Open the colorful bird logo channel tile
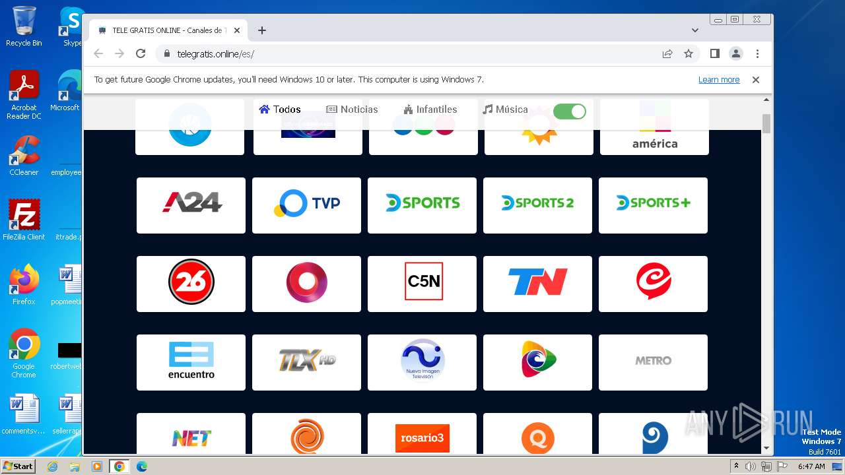Image resolution: width=845 pixels, height=475 pixels. click(537, 362)
